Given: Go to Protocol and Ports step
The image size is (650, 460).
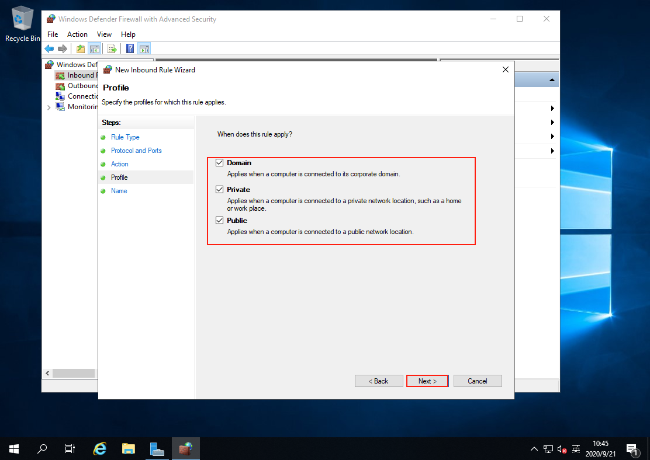Looking at the screenshot, I should (136, 151).
